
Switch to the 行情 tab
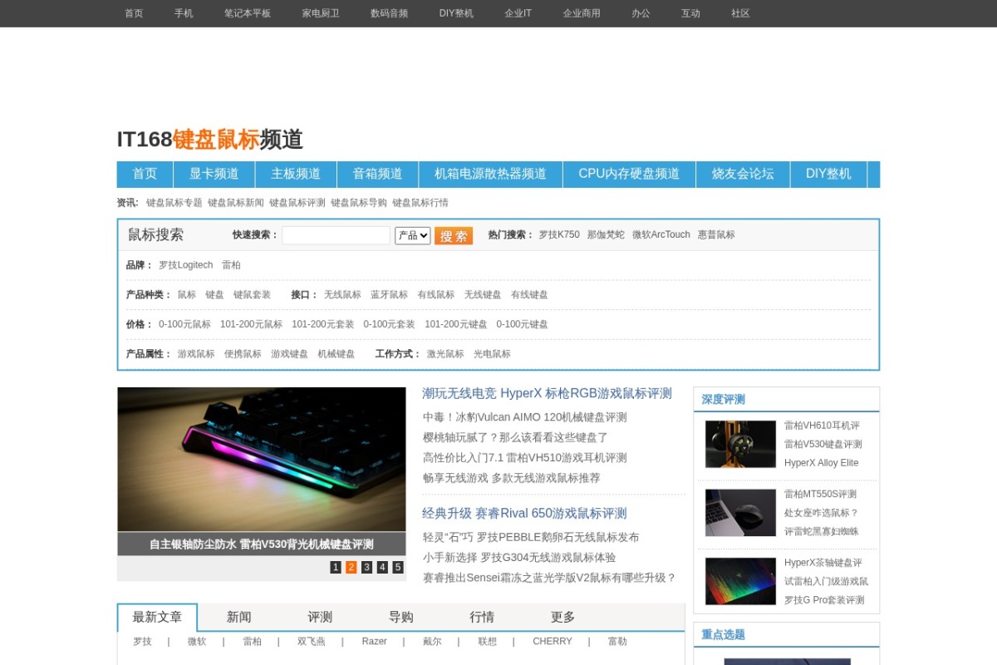[x=482, y=618]
